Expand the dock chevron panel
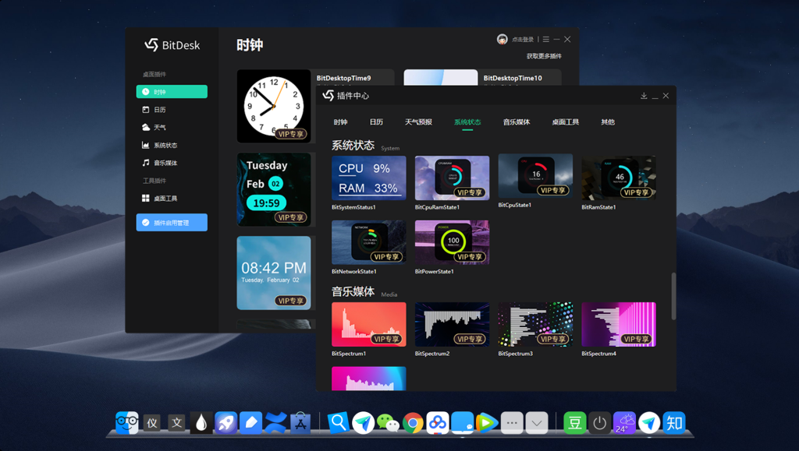This screenshot has width=799, height=451. [536, 422]
